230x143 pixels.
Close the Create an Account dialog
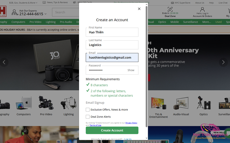139,9
